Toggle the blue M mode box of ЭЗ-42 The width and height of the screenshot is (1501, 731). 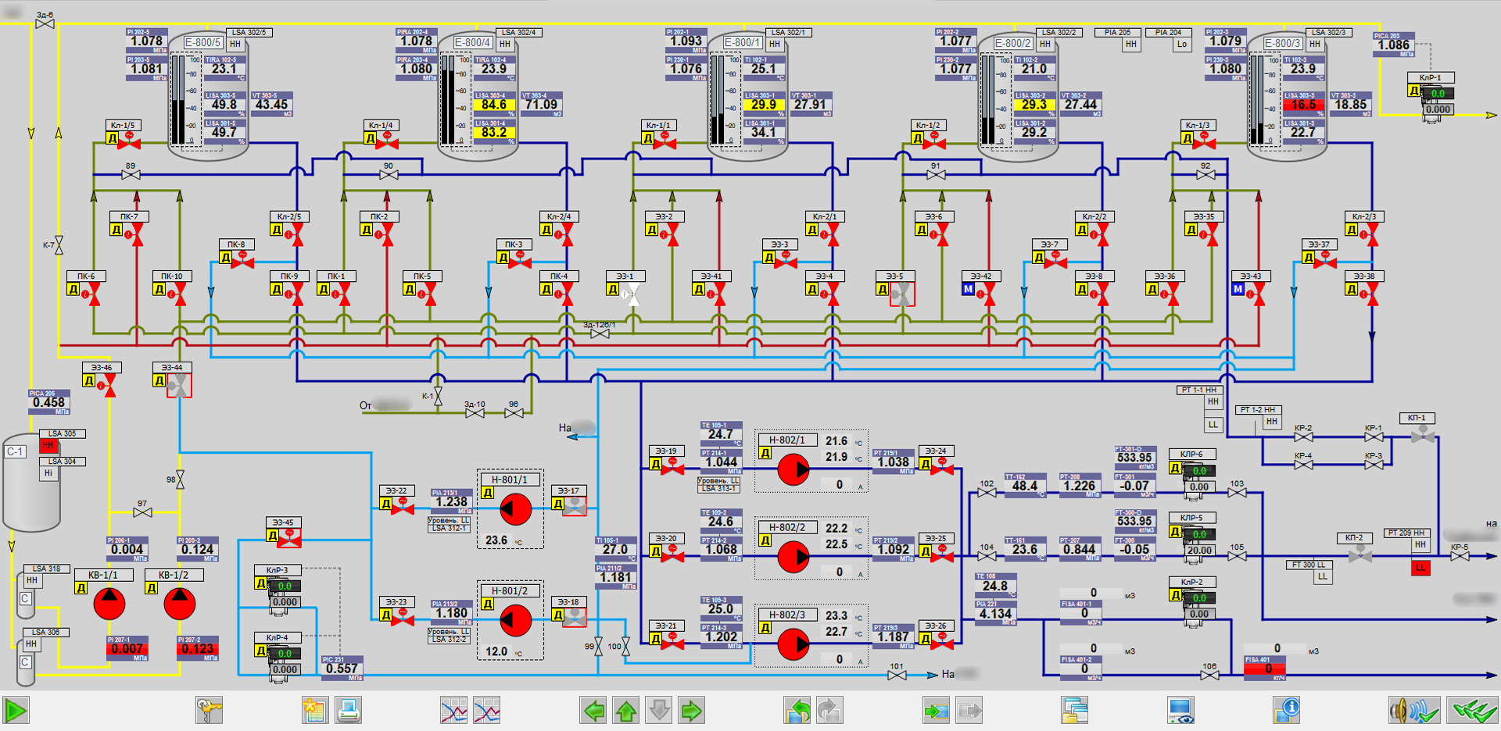point(969,289)
